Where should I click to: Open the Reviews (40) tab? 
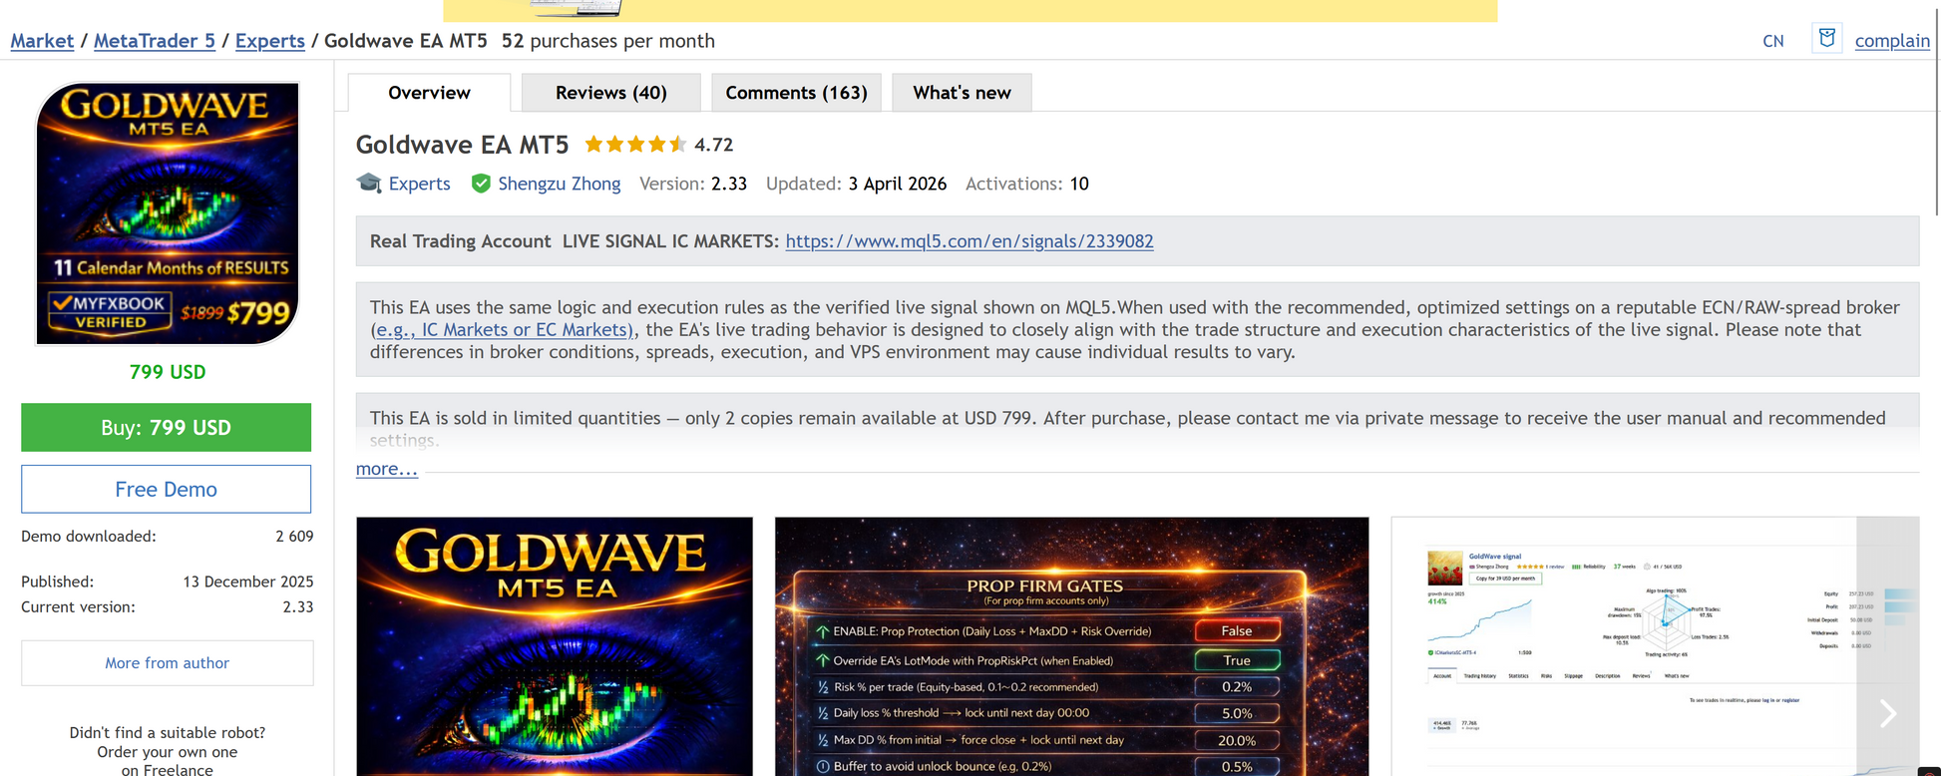610,93
